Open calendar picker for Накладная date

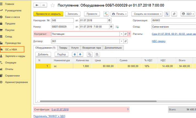110,21
